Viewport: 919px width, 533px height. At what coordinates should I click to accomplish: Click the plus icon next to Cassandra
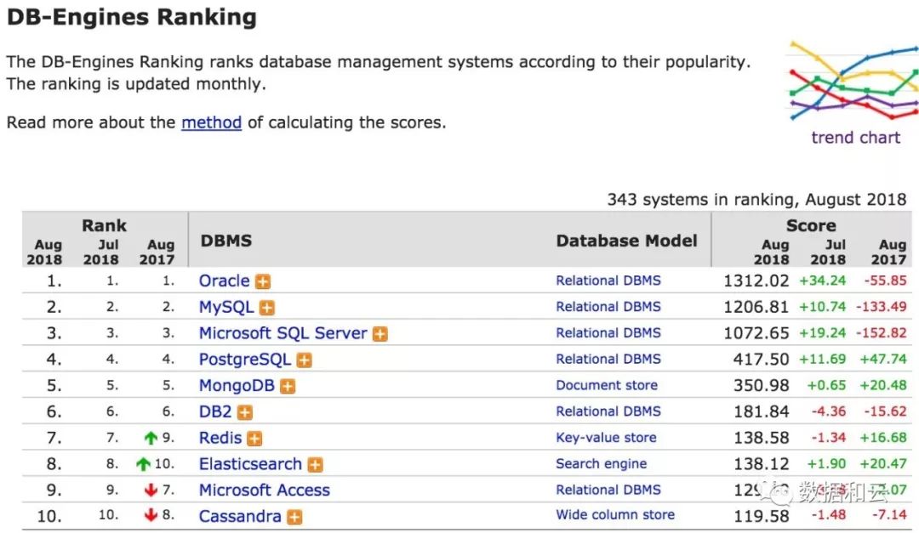coord(294,517)
